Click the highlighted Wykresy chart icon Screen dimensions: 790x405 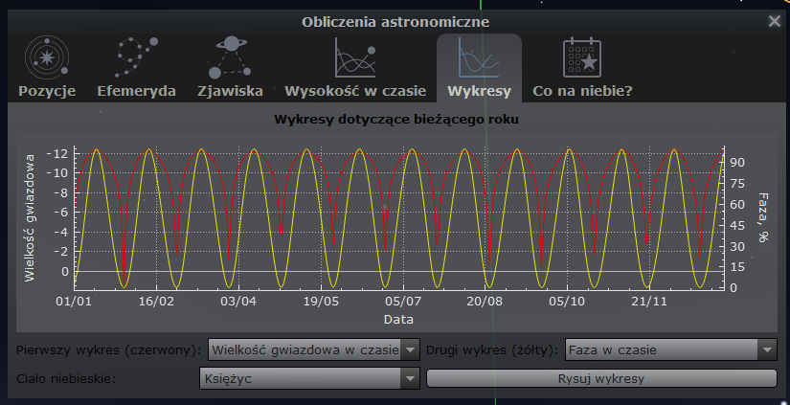[478, 58]
